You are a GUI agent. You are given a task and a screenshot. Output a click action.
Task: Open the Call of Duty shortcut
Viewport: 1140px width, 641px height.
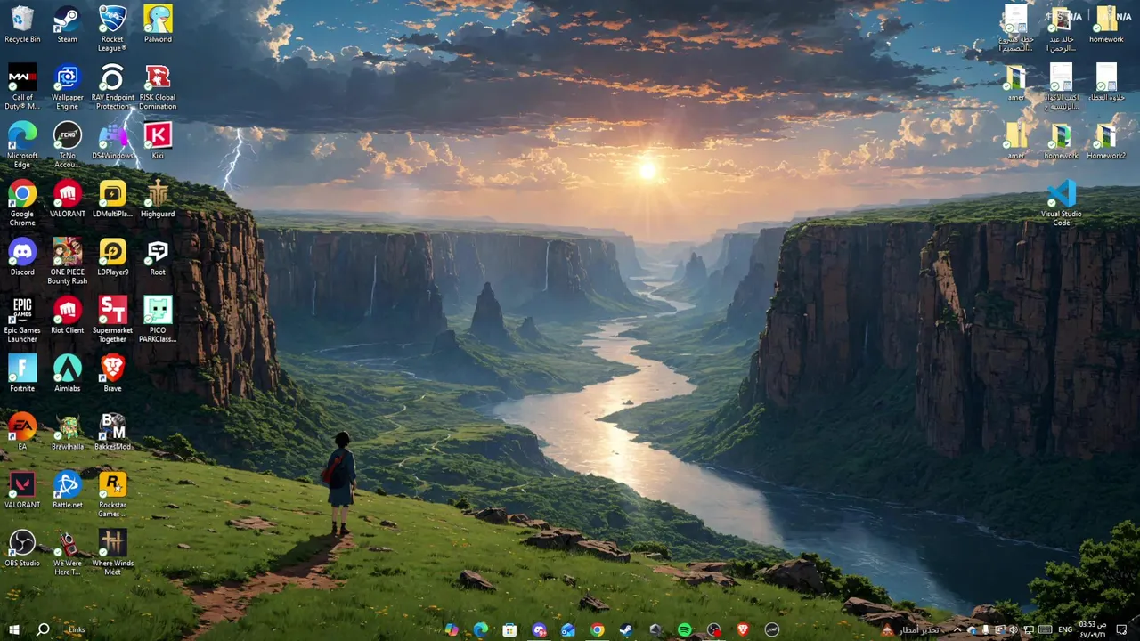click(22, 86)
